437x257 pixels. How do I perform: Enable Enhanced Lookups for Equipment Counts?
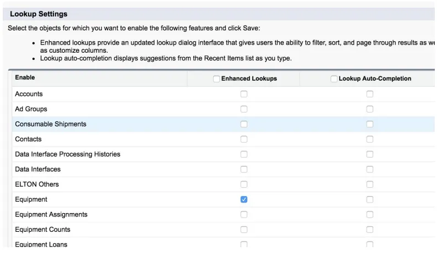point(244,230)
